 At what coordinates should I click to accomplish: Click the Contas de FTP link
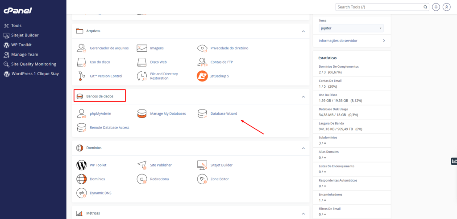coord(221,62)
